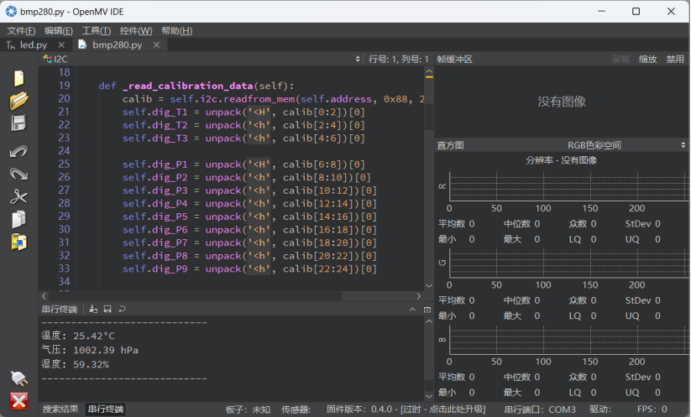Click the 驱动: status entry
The width and height of the screenshot is (691, 417).
[x=600, y=409]
